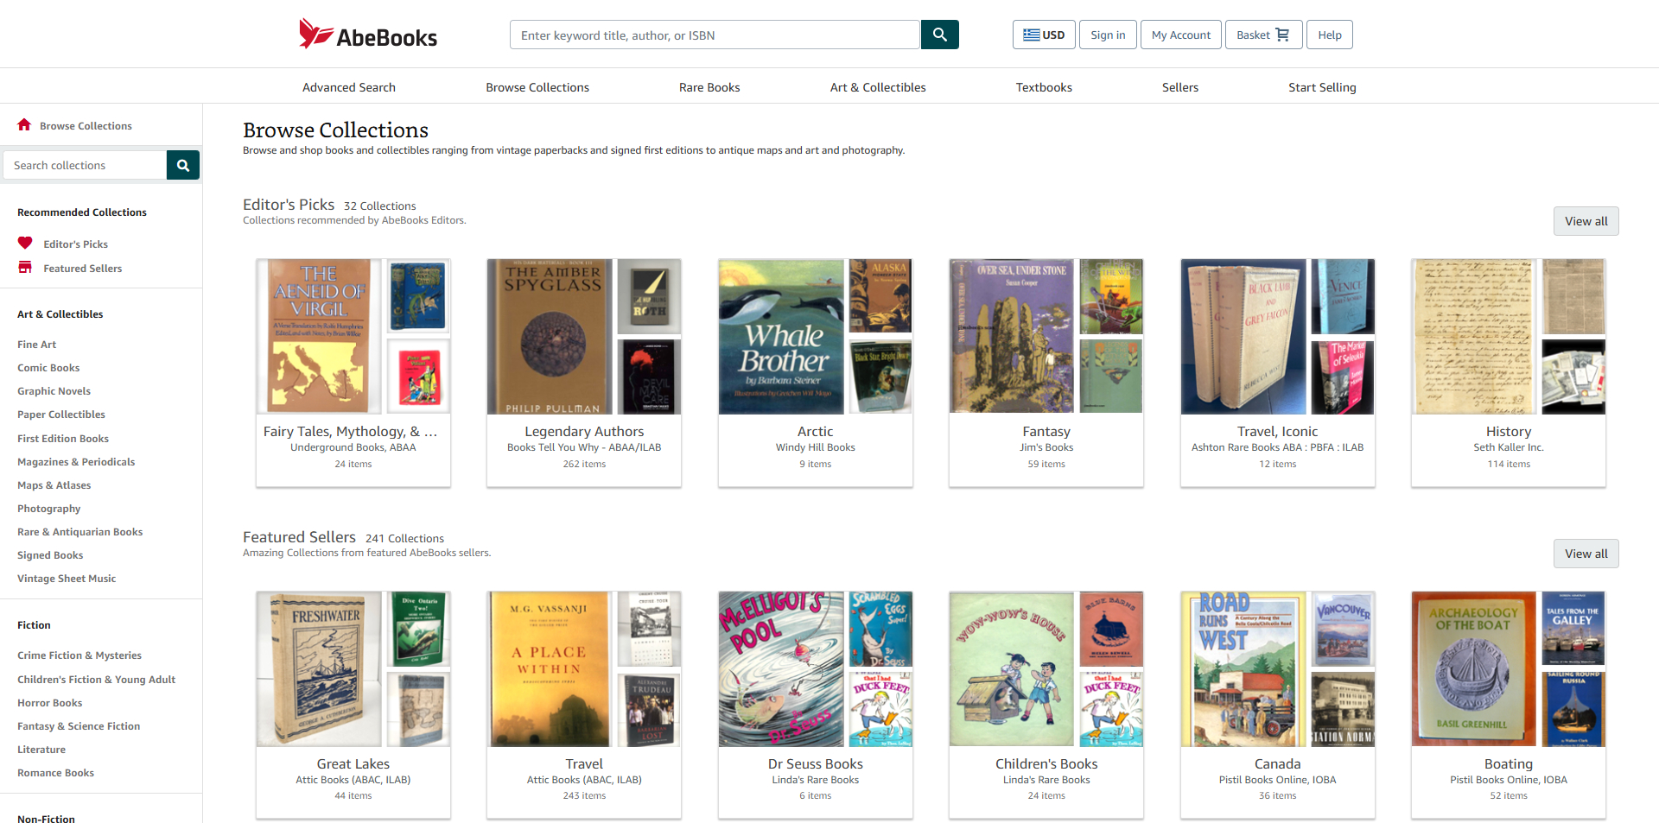Open the USD currency selector

click(1044, 35)
